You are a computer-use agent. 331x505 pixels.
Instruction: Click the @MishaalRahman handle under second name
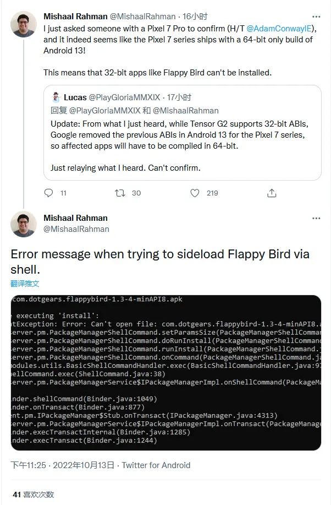click(76, 229)
